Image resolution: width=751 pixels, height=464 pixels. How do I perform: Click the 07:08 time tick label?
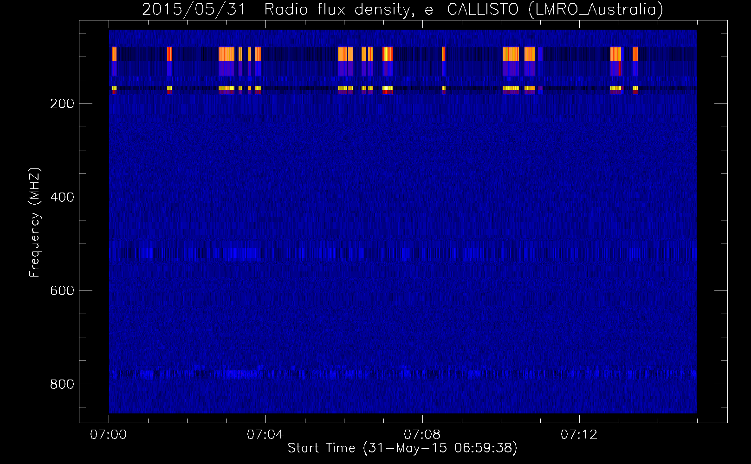click(x=422, y=434)
